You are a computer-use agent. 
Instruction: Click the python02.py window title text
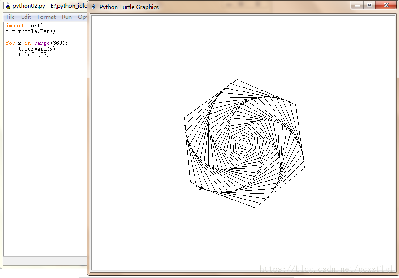tap(50, 6)
